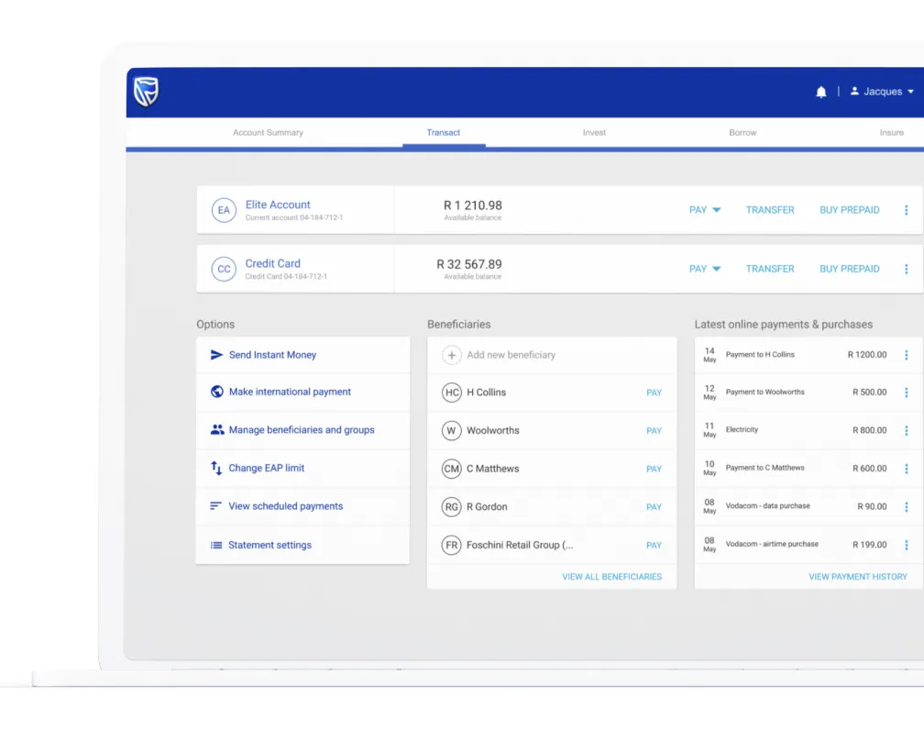The width and height of the screenshot is (924, 730).
Task: Click TRANSFER on the Credit Card row
Action: coord(770,269)
